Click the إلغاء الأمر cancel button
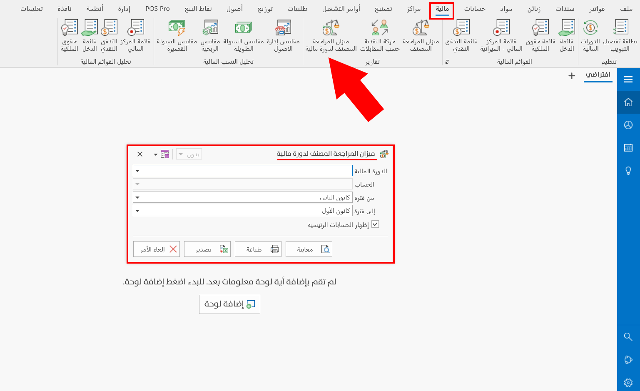 (x=157, y=249)
